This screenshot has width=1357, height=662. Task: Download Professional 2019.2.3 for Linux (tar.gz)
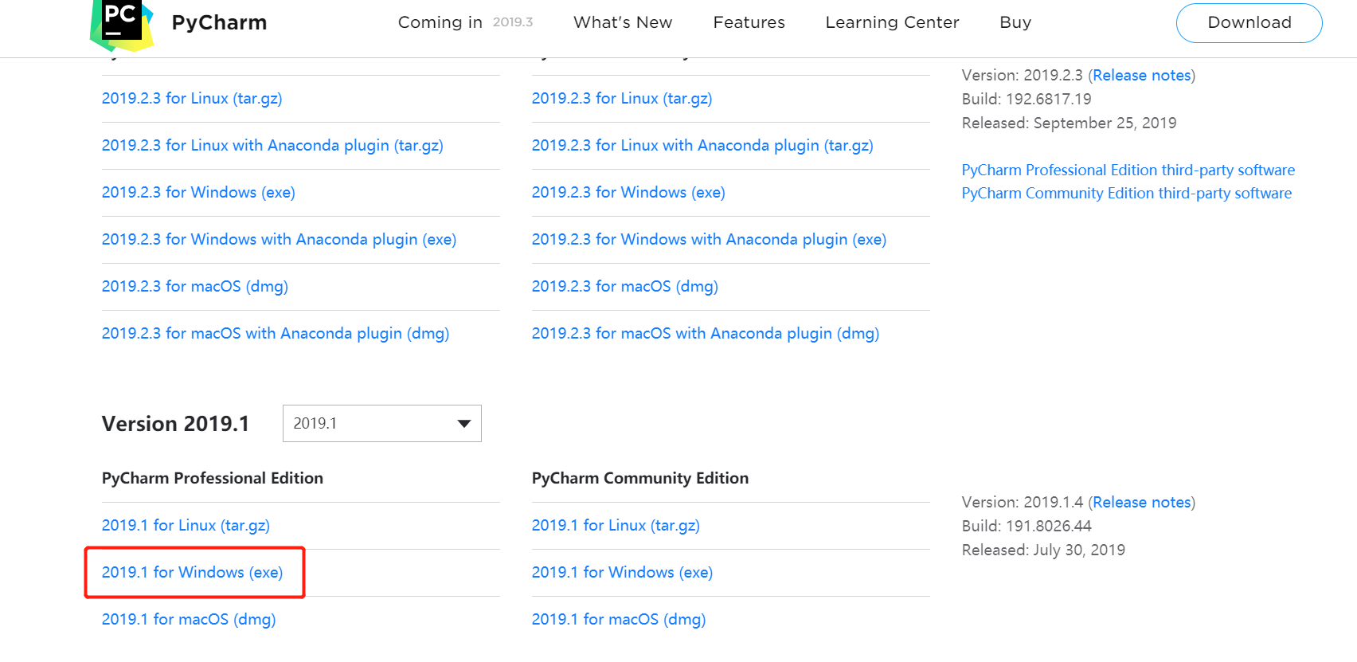[192, 98]
